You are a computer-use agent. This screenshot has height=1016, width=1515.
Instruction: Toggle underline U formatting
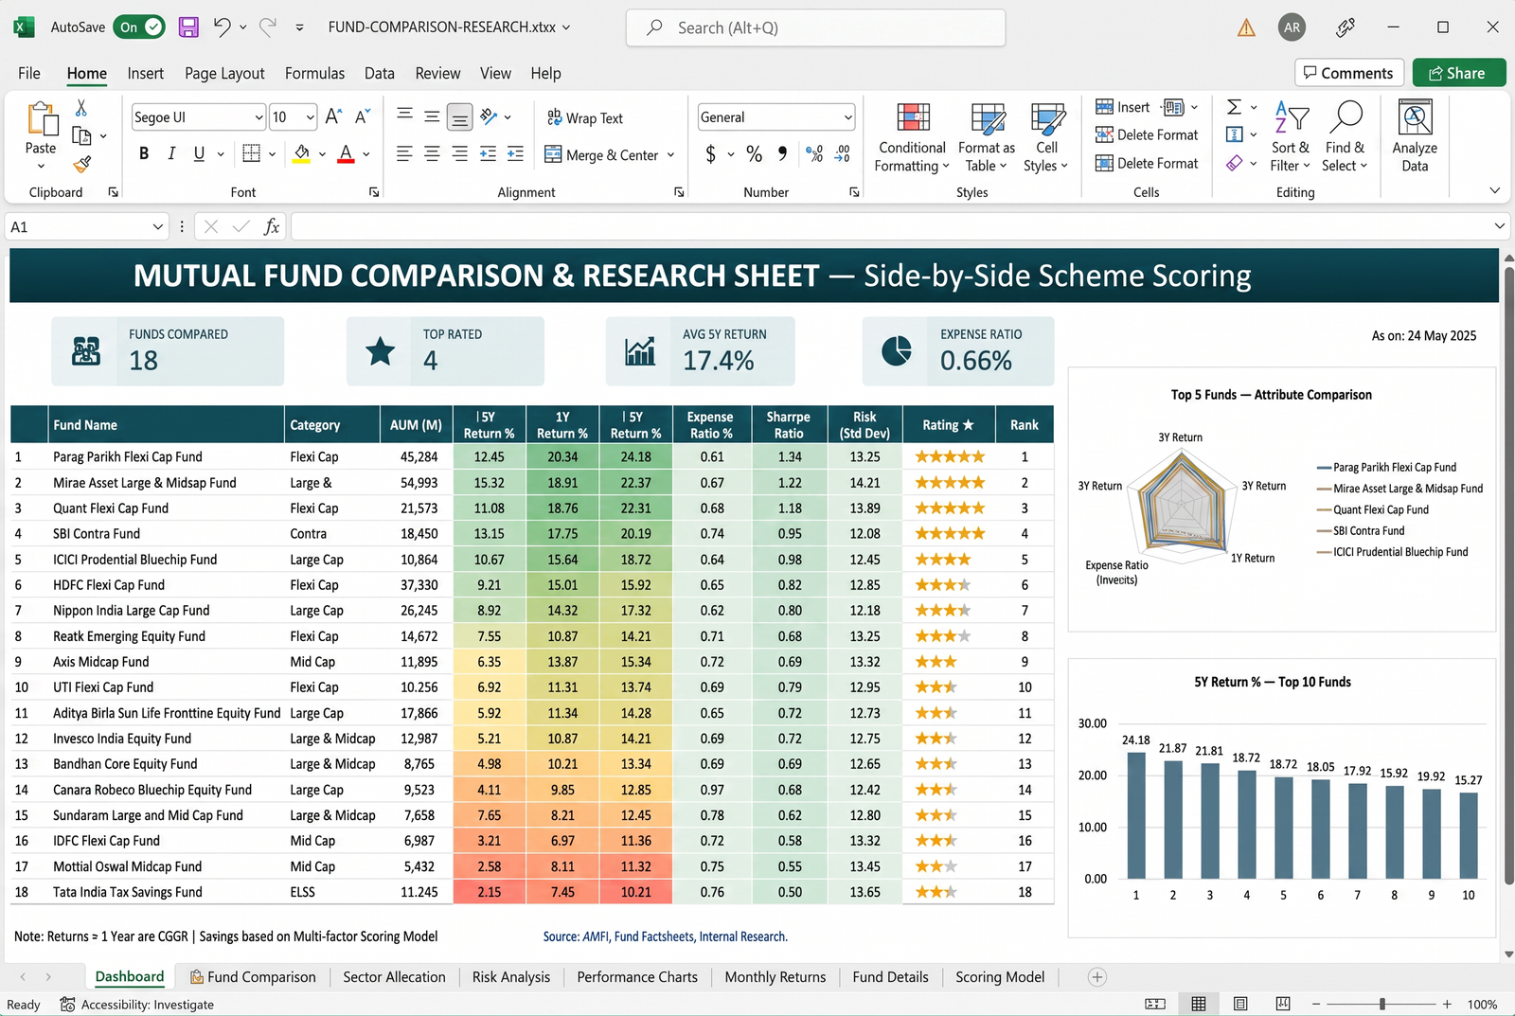(x=199, y=153)
